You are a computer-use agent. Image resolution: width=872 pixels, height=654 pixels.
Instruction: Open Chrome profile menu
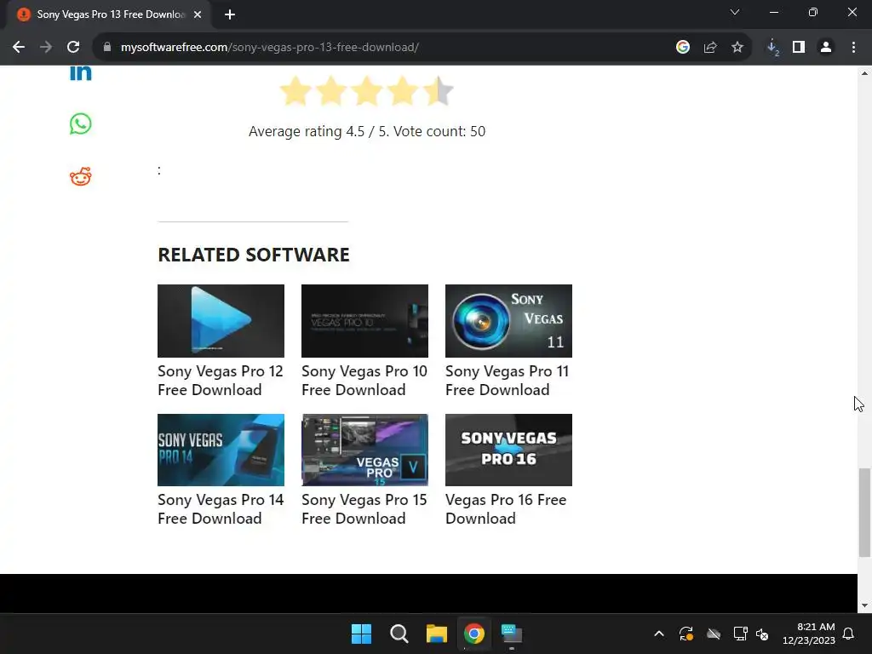click(826, 48)
